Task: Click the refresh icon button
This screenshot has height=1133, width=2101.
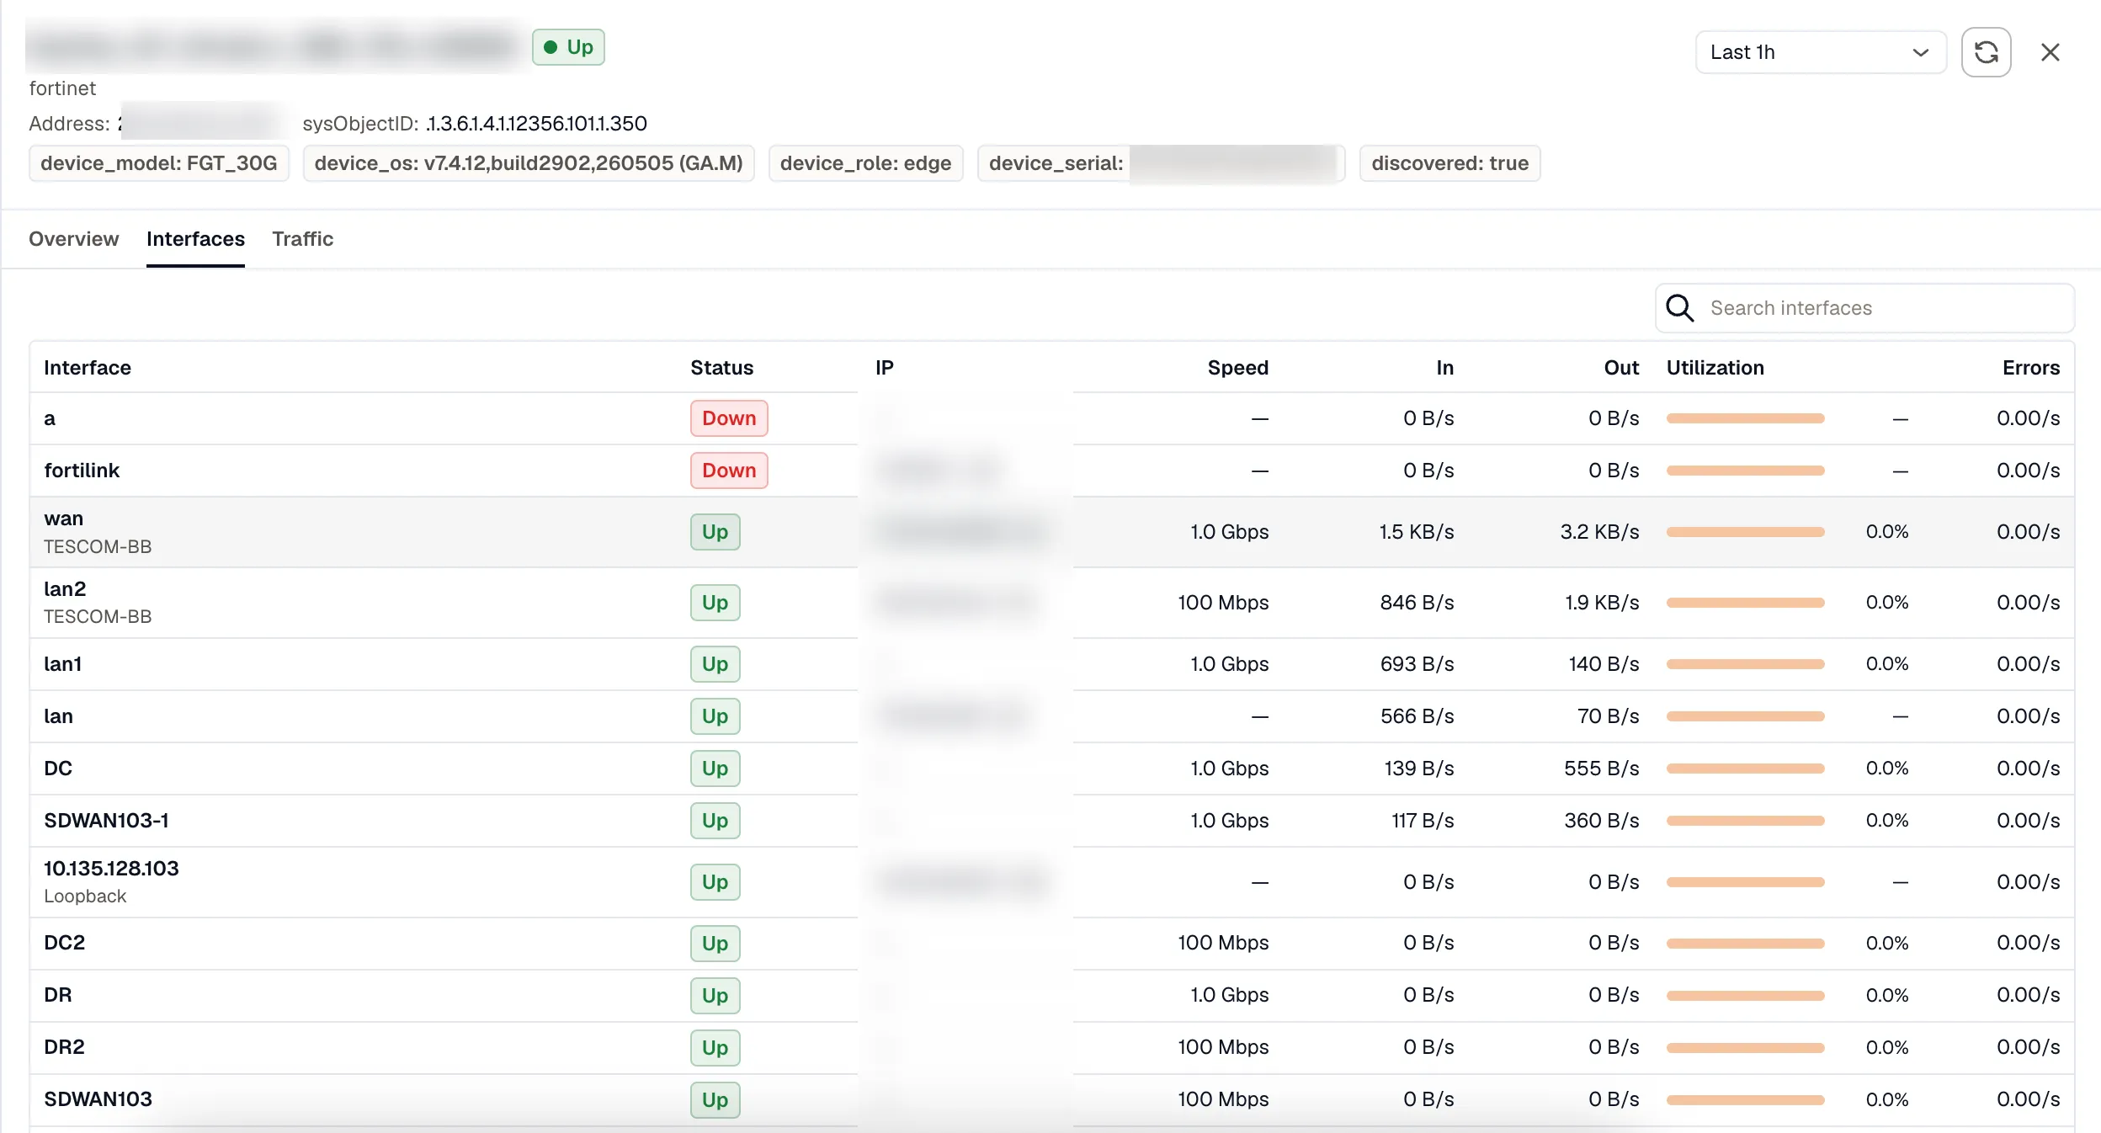Action: [1986, 52]
